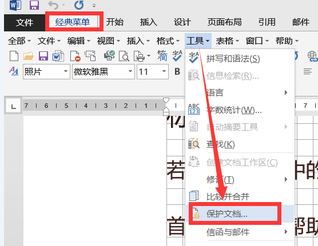This screenshot has height=246, width=318.
Task: Open the 插入 classic menu dropdown
Action: pos(138,41)
